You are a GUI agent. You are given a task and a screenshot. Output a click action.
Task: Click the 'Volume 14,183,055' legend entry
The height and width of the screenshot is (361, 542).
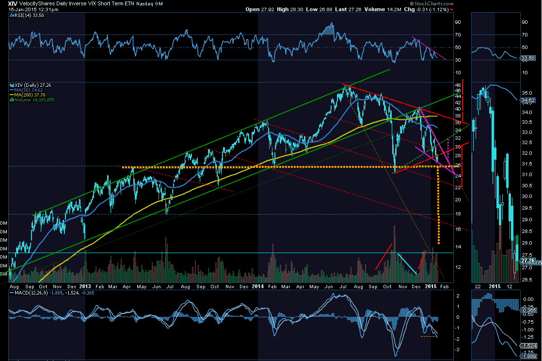[34, 99]
